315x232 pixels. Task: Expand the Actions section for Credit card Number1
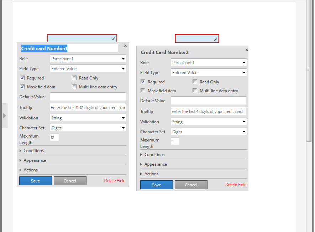(x=31, y=170)
